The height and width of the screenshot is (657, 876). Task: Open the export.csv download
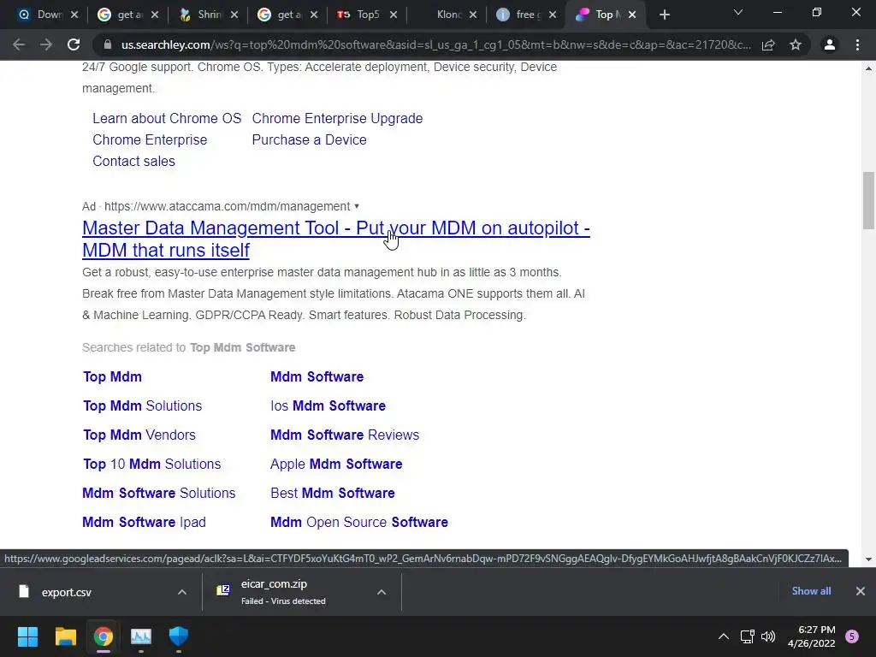coord(66,592)
